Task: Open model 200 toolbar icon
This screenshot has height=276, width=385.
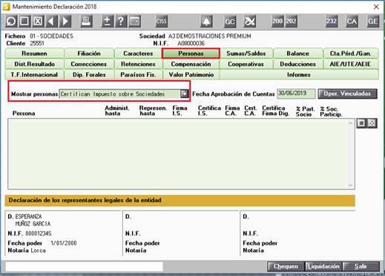Action: [277, 22]
